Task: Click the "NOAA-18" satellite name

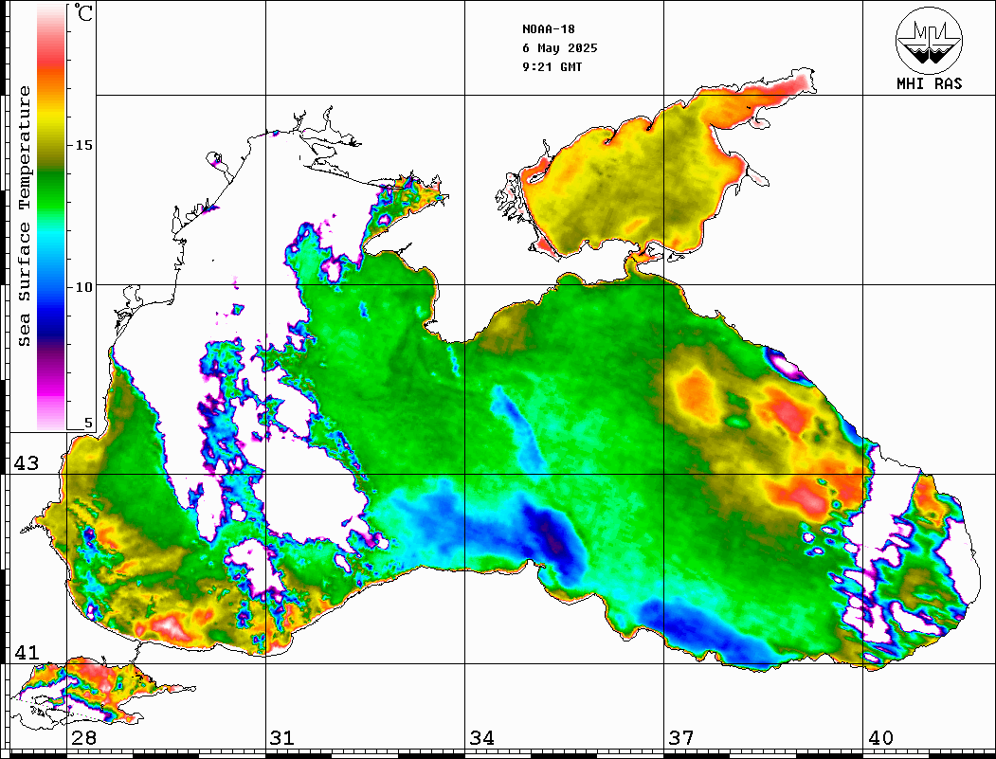Action: point(548,29)
